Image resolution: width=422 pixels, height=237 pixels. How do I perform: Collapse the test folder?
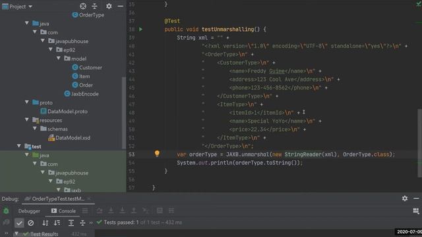tap(19, 146)
